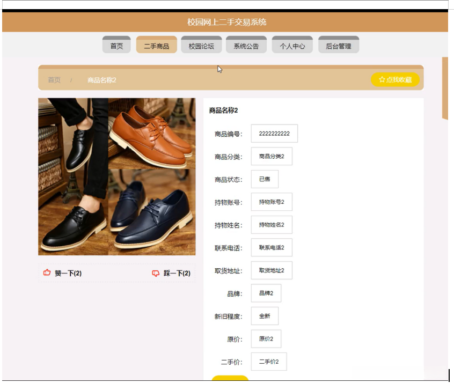This screenshot has height=383, width=454.
Task: Click the 品牌2 value field
Action: [x=266, y=293]
